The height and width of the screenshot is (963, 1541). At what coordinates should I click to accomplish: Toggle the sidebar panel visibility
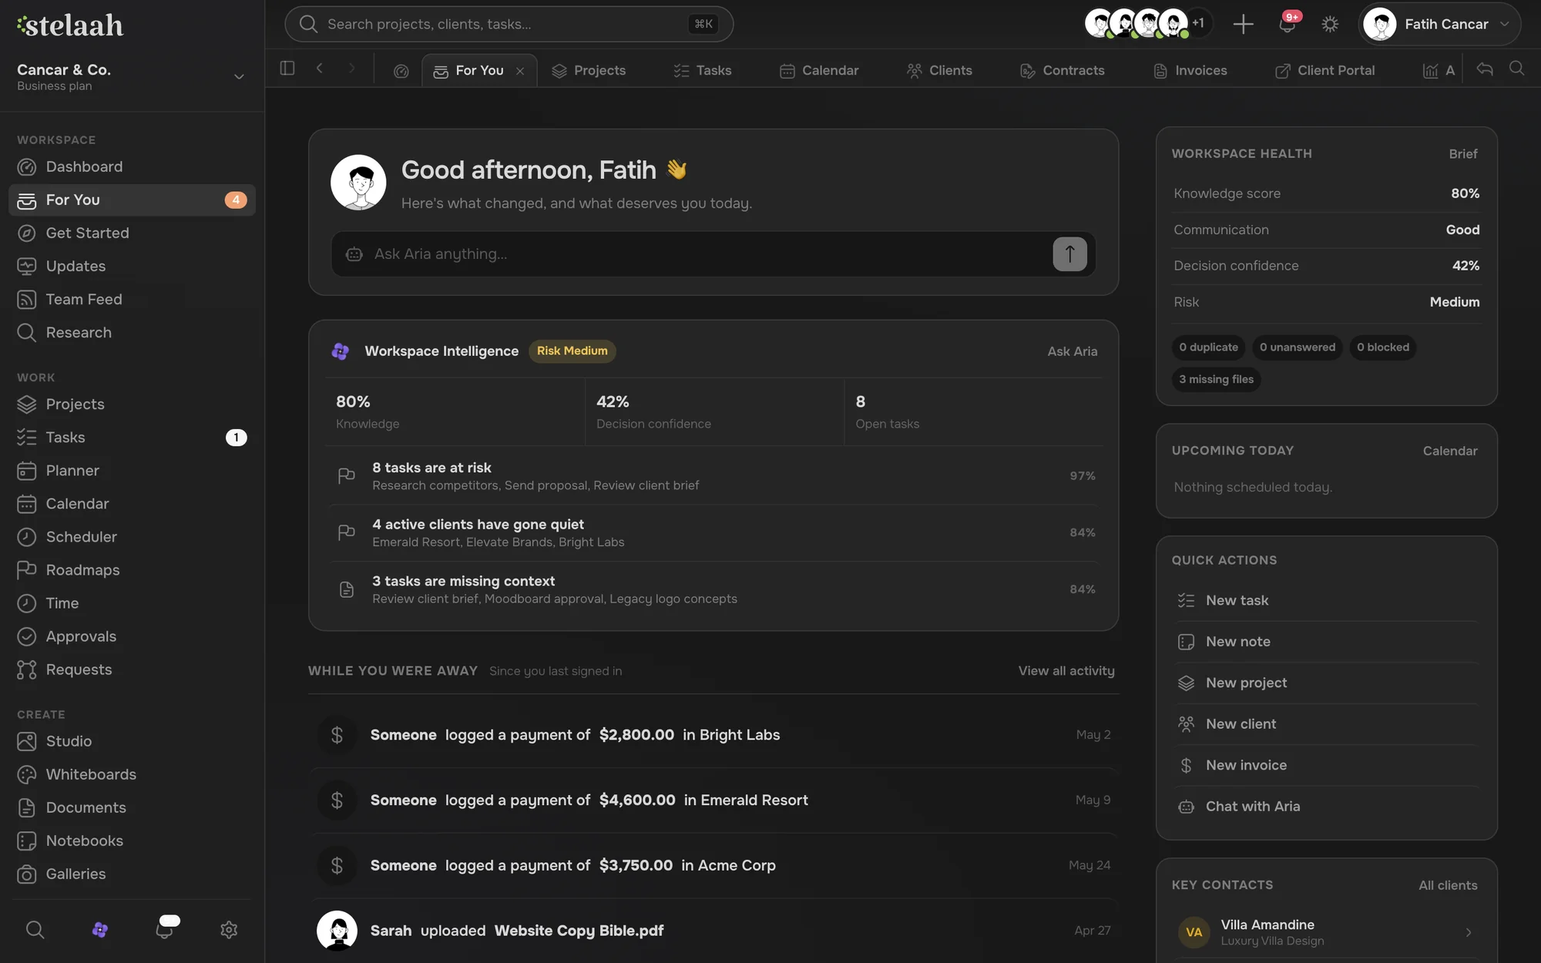[x=287, y=69]
